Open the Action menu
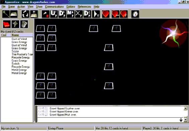 click(x=21, y=7)
